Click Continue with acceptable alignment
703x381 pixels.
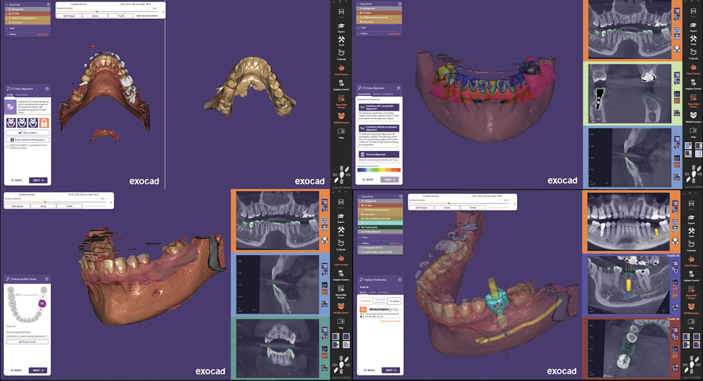[379, 107]
